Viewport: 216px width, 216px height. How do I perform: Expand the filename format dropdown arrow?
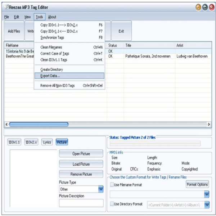pos(207,194)
